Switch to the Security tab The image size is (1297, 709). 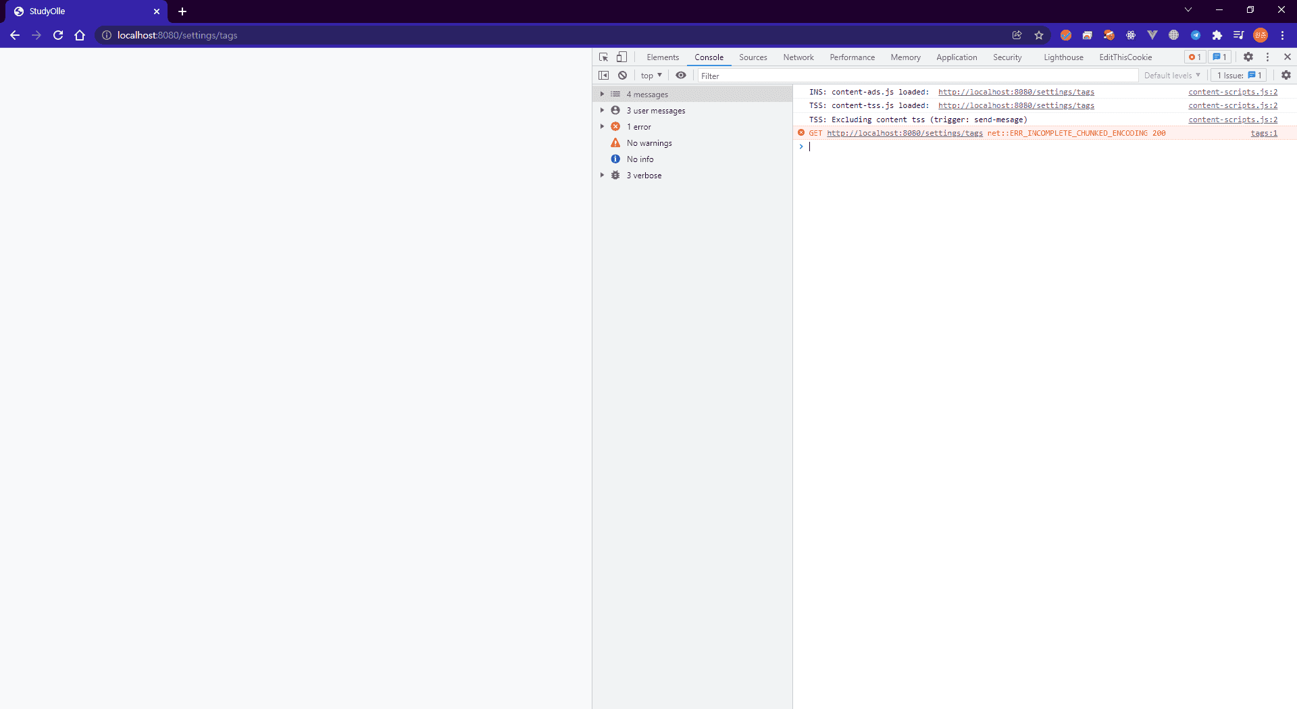tap(1007, 57)
